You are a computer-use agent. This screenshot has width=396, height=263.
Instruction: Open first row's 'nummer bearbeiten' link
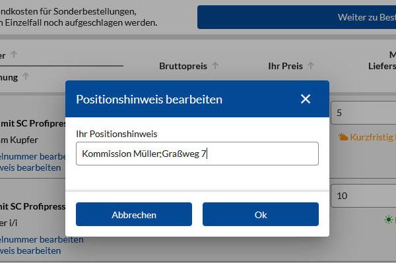(33, 156)
